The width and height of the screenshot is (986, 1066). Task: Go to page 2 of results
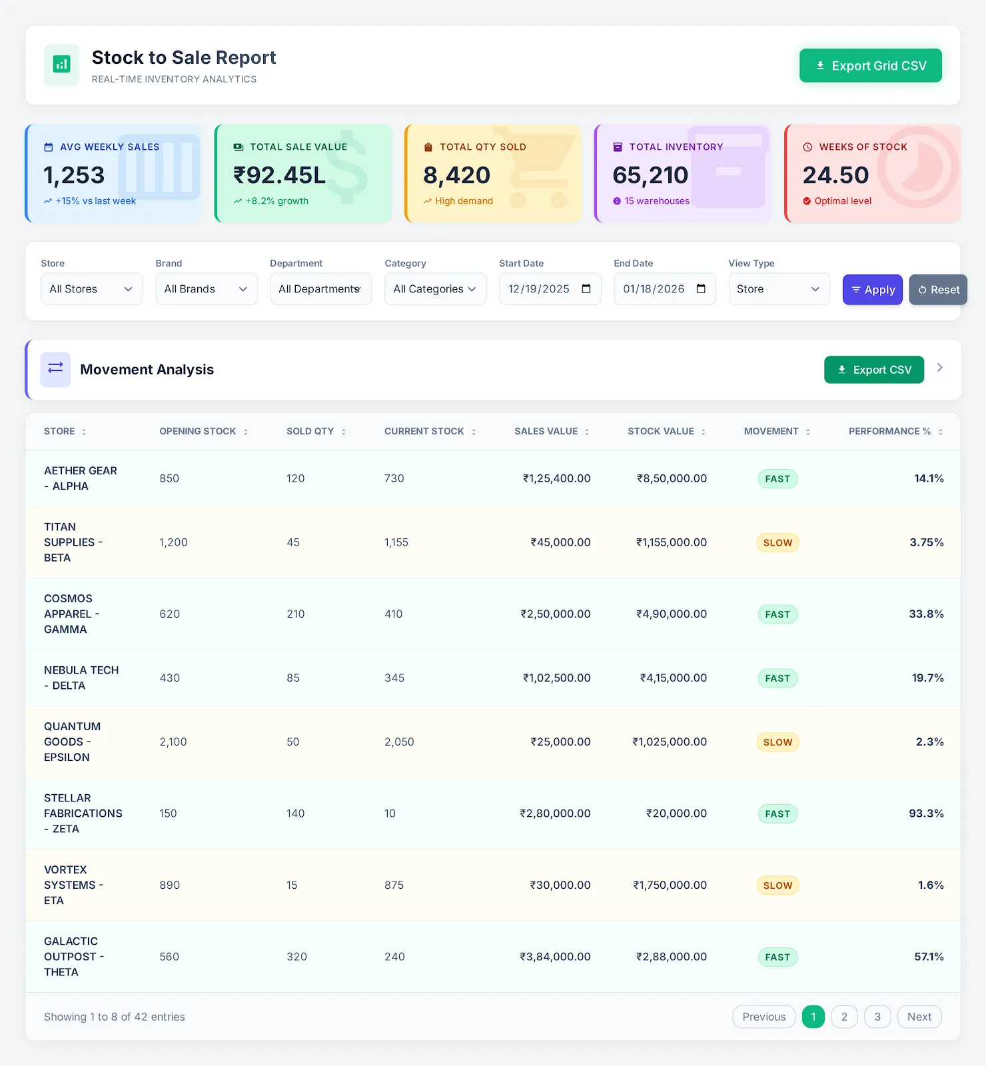pyautogui.click(x=844, y=1017)
